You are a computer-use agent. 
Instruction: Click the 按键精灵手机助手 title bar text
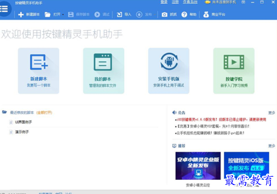[x=29, y=3]
